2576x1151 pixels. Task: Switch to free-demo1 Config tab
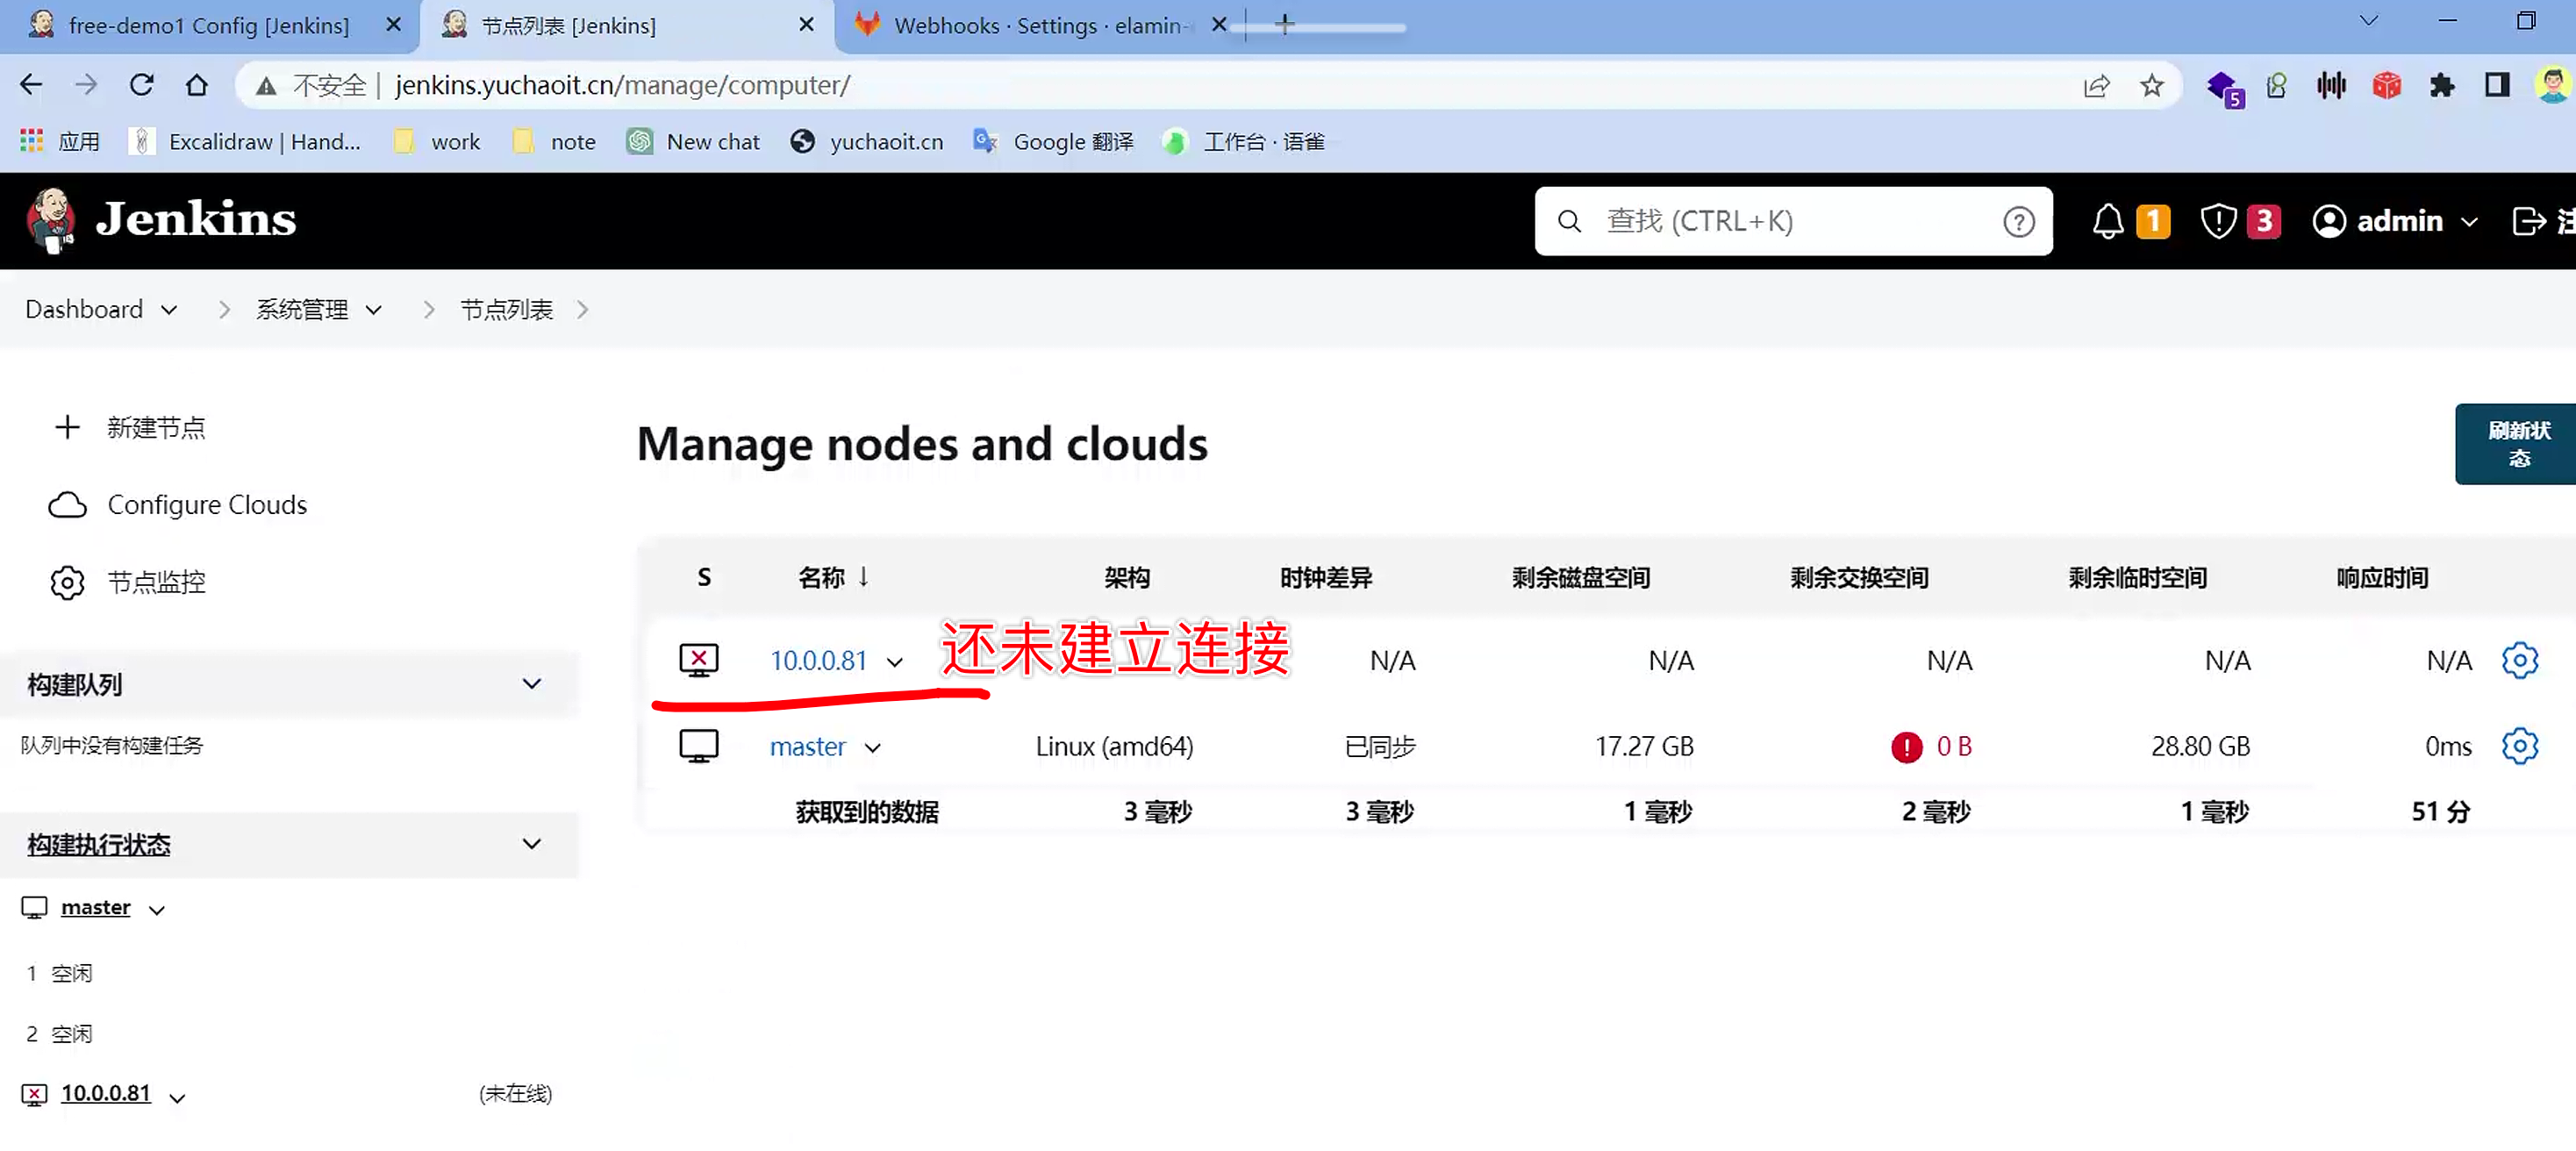coord(208,26)
